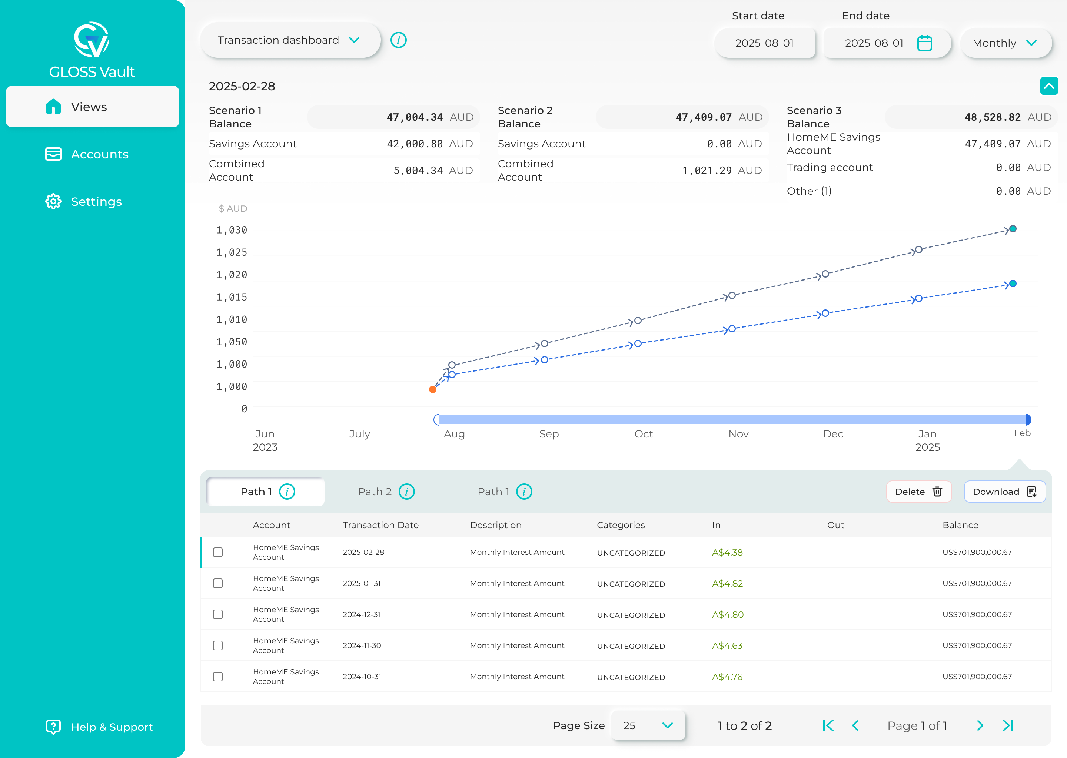
Task: Click the A$4.38 amount cell
Action: (x=727, y=552)
